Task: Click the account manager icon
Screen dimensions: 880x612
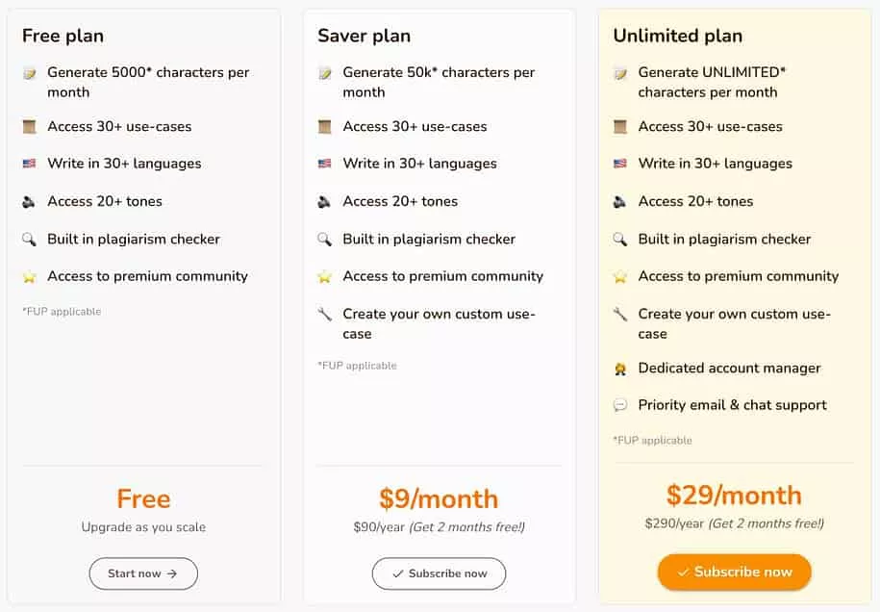Action: [620, 369]
